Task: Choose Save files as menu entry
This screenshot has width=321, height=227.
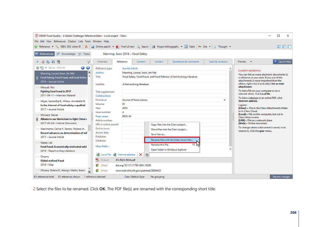Action: 172,134
